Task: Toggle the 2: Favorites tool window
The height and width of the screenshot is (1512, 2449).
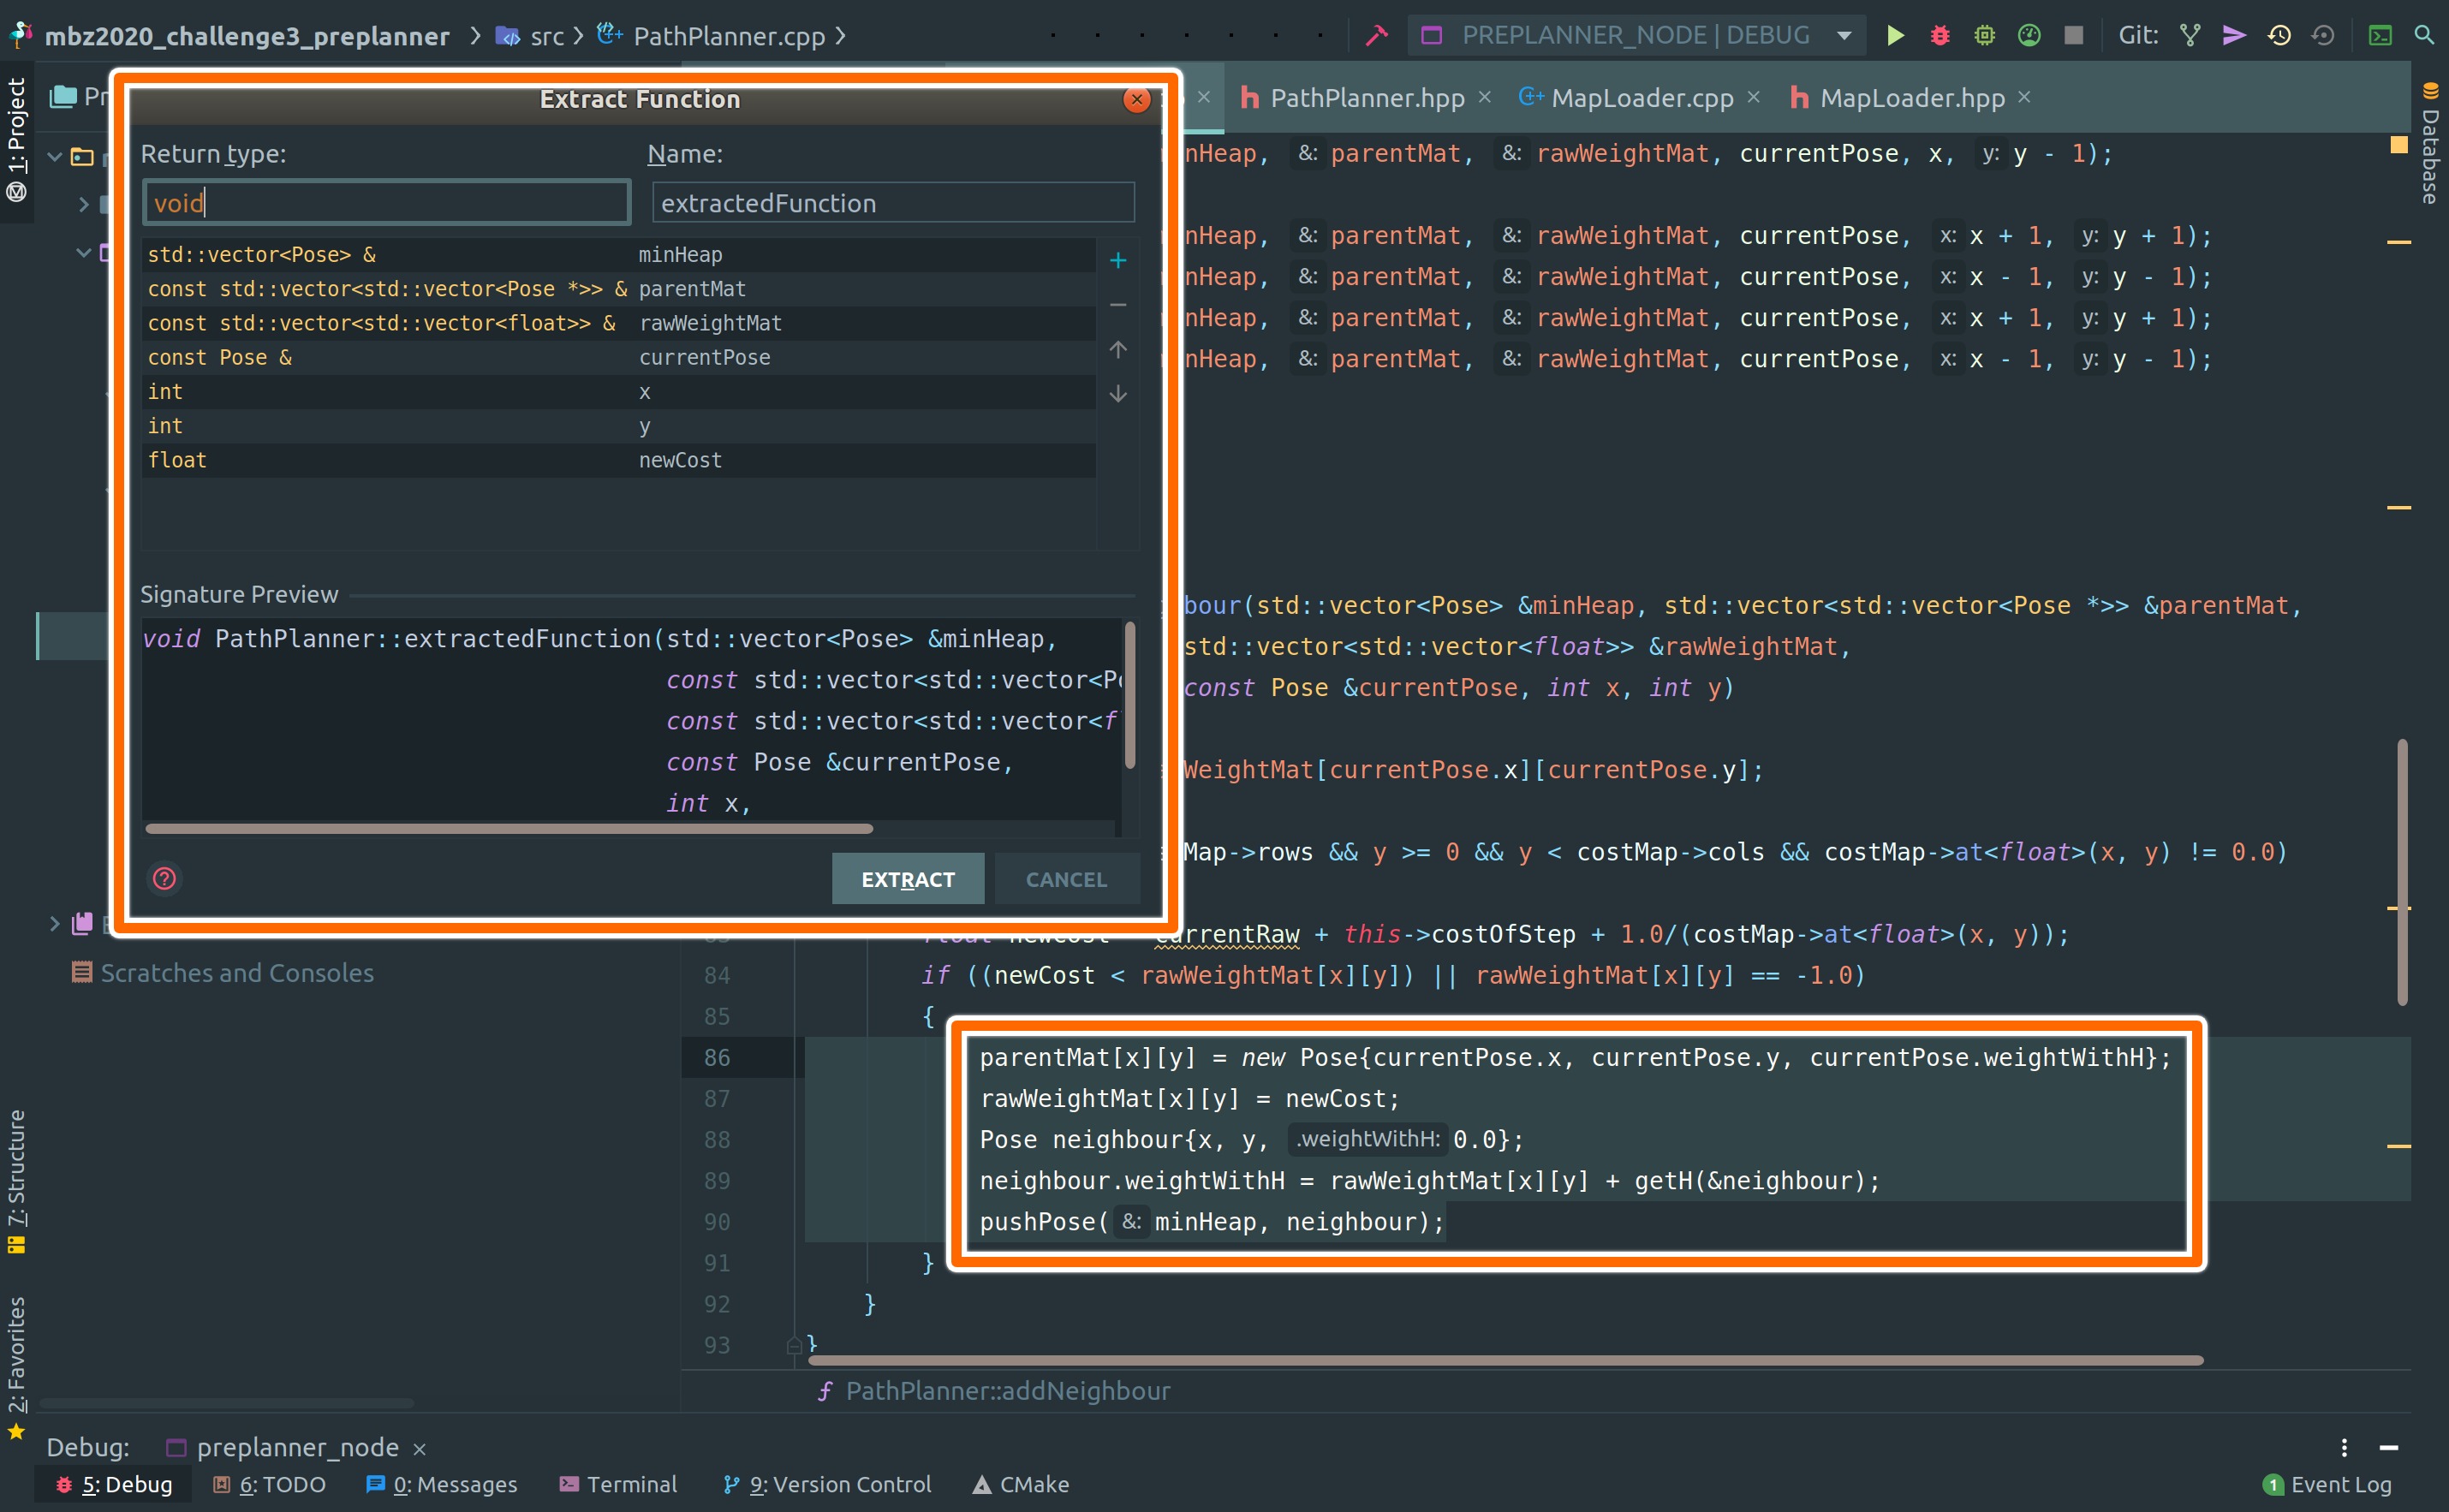Action: pyautogui.click(x=16, y=1355)
